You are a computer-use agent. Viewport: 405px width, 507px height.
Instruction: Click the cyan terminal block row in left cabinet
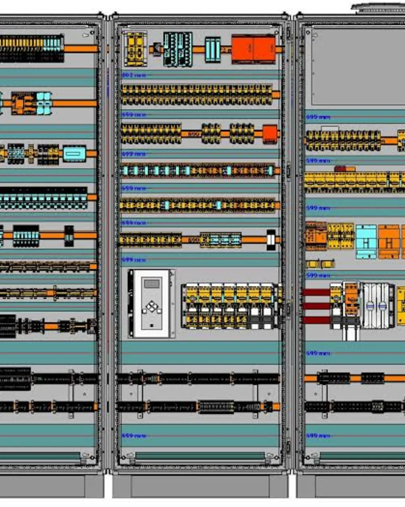tap(44, 198)
